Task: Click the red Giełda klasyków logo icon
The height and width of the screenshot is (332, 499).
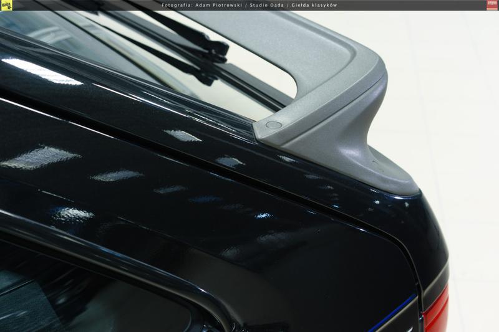Action: [492, 5]
